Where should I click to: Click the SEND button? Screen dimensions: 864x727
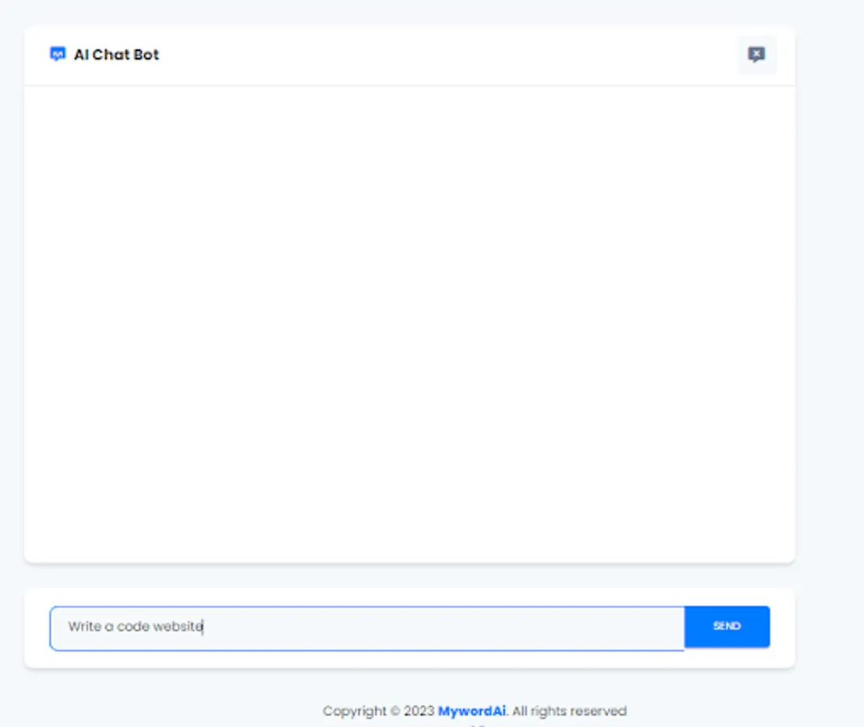(726, 626)
